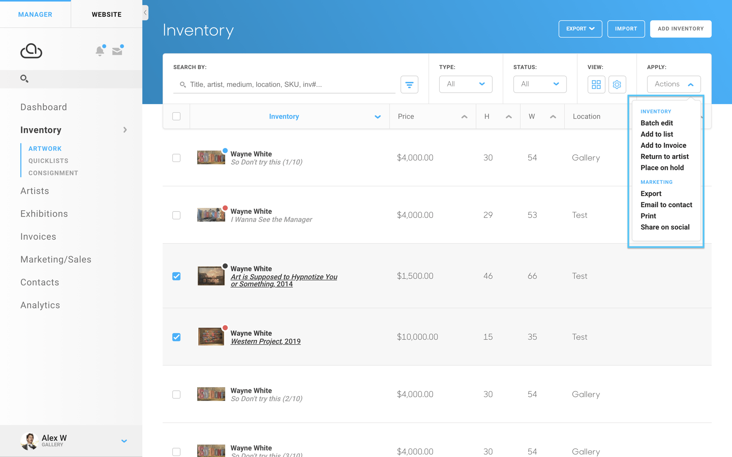Switch to grid view under VIEW
Screen dimensions: 732x457
596,84
